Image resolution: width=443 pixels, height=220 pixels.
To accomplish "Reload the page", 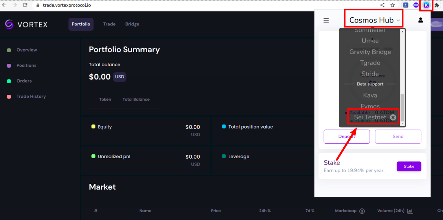I will (x=25, y=5).
